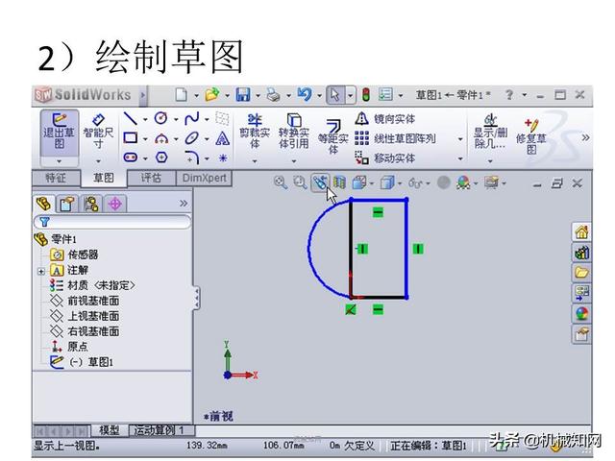The height and width of the screenshot is (461, 615).
Task: Select the Rectangle sketch tool
Action: coord(131,138)
